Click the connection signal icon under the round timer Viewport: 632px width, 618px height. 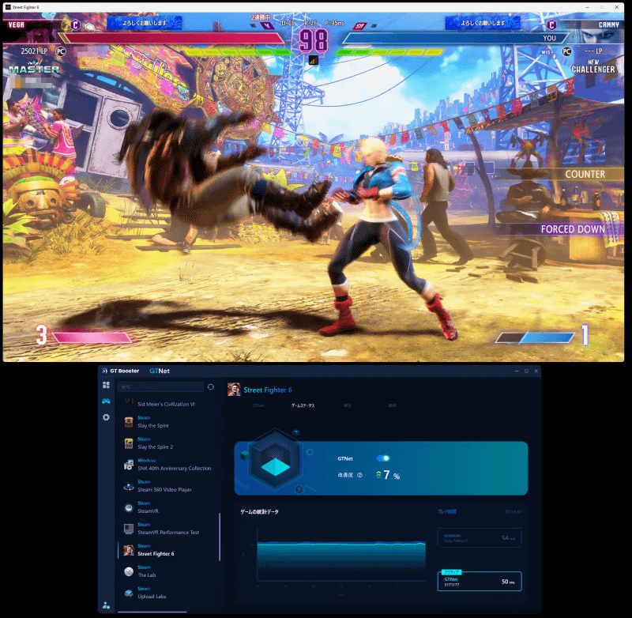[314, 61]
